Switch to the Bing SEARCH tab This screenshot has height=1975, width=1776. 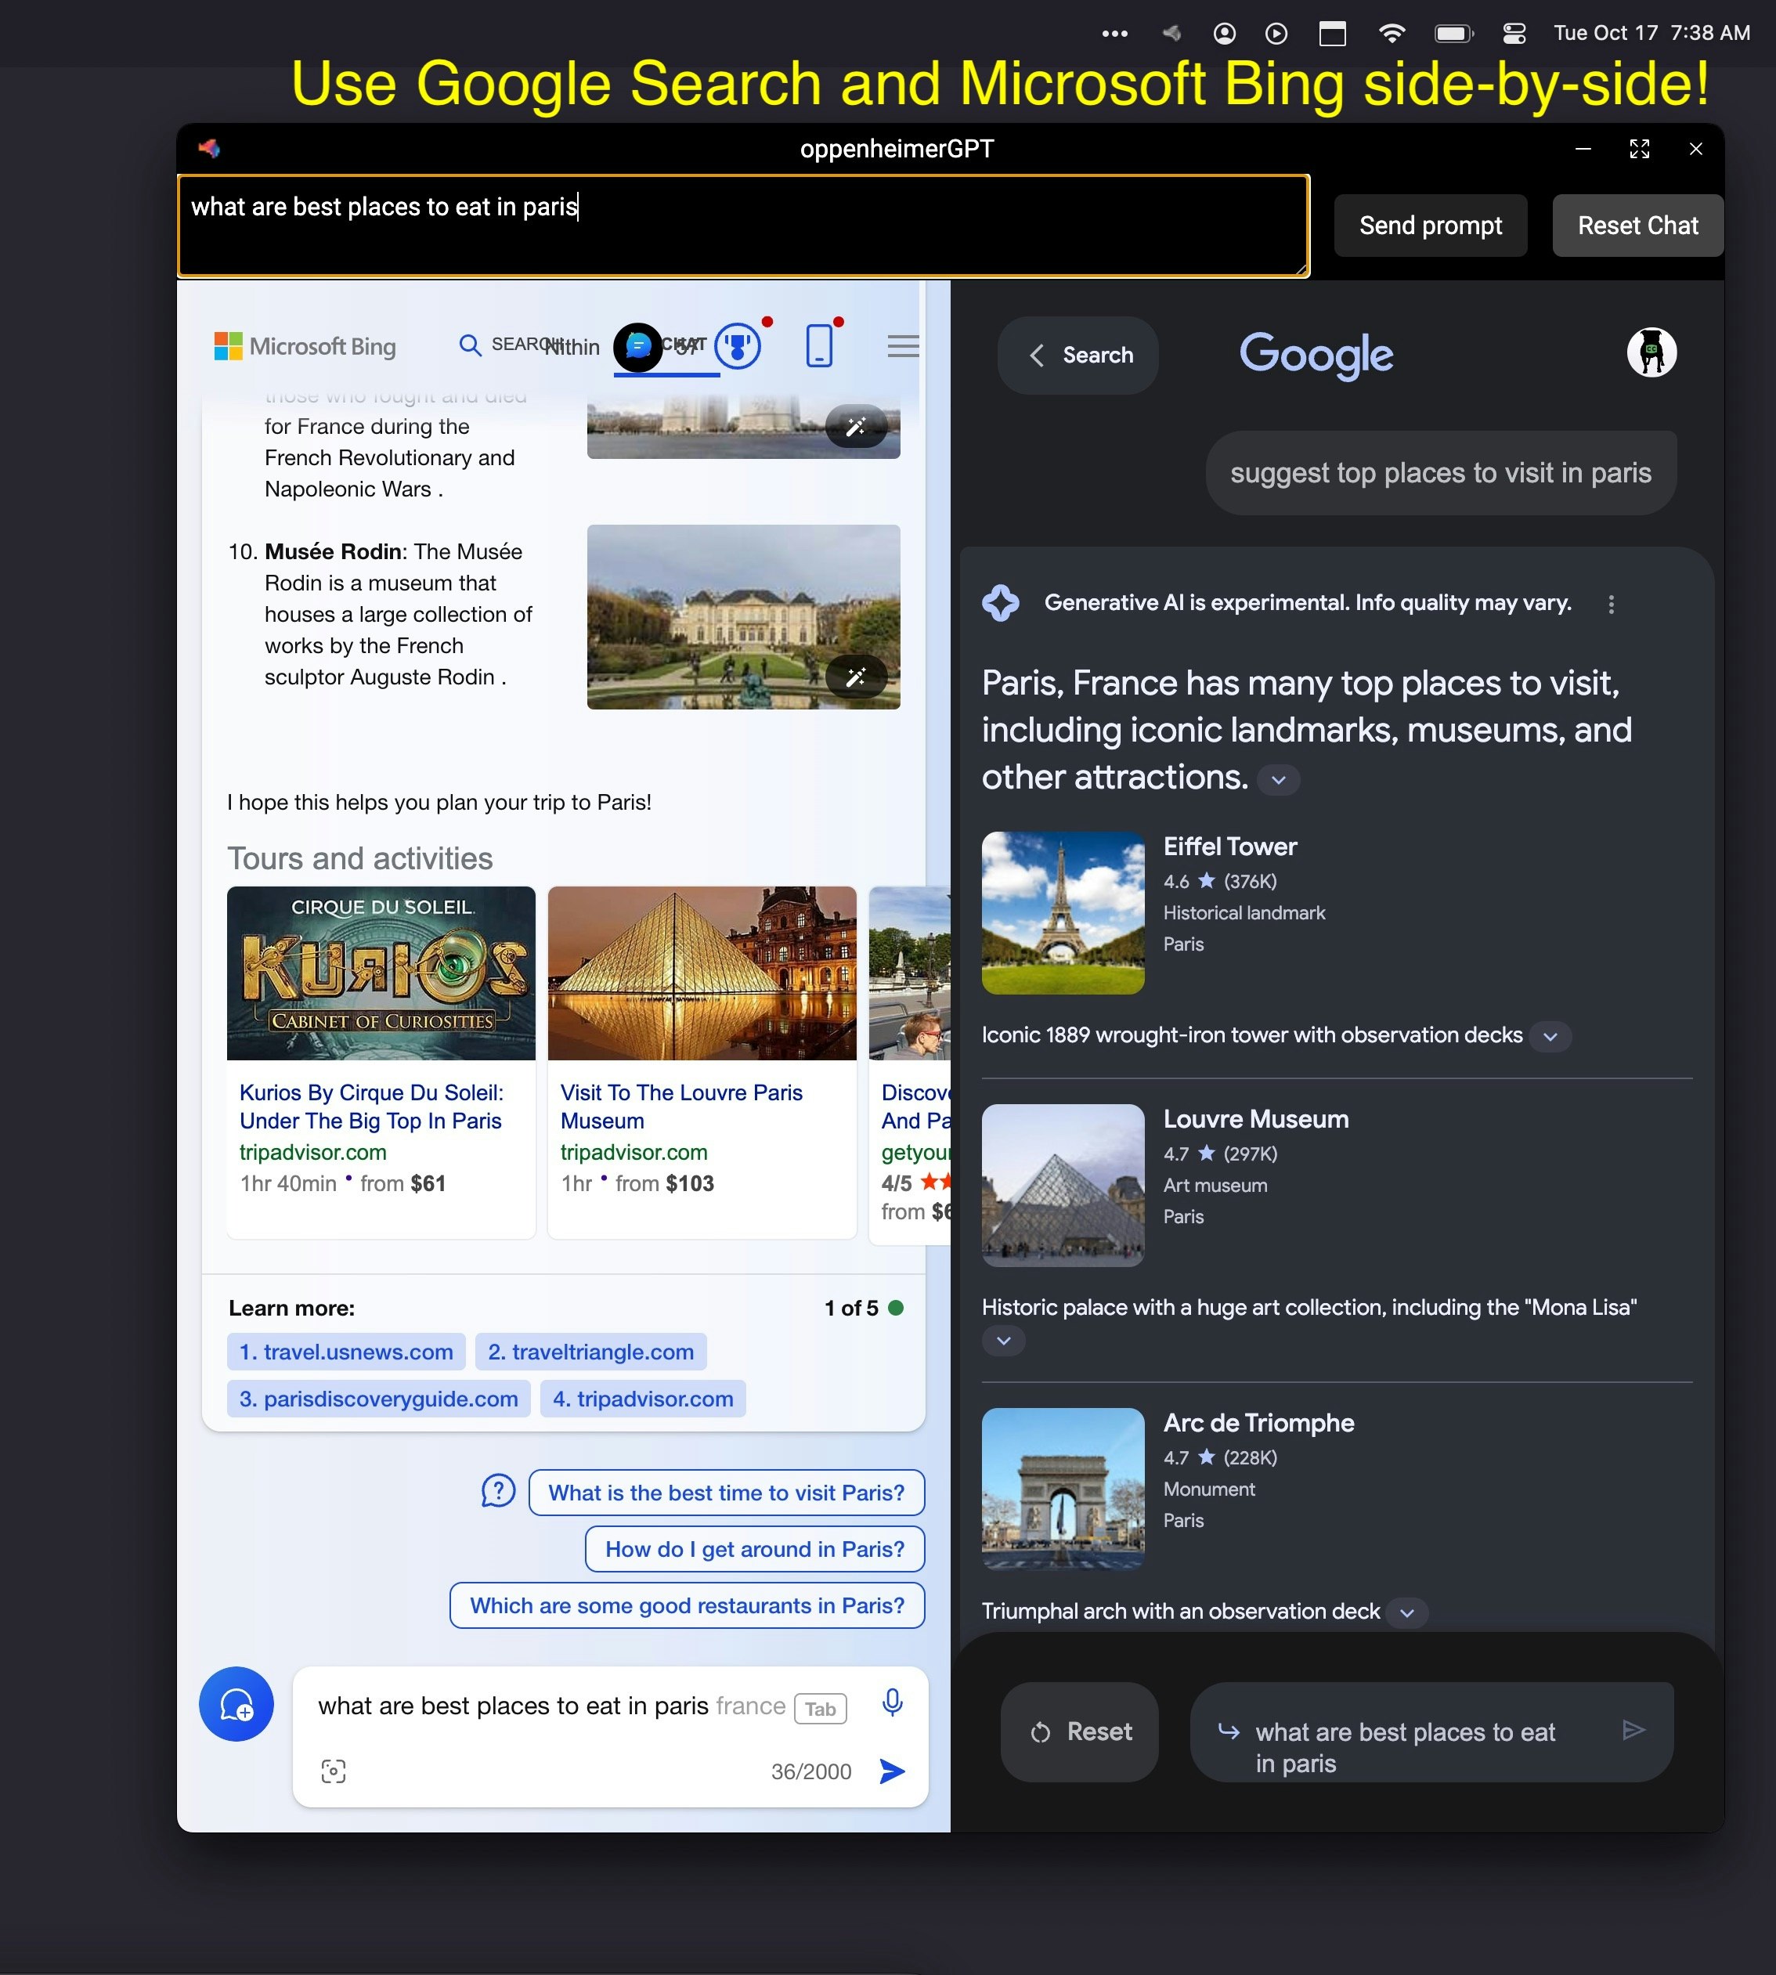[x=509, y=345]
